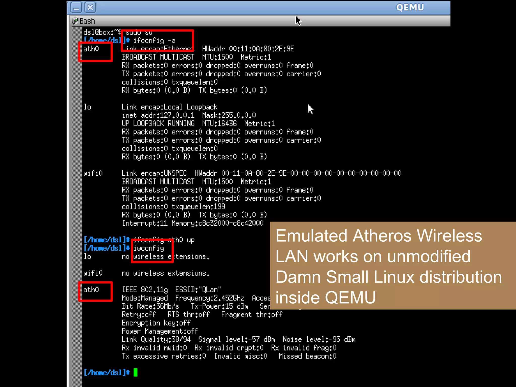This screenshot has width=516, height=387.
Task: Click the 'iwconfig' command text
Action: click(149, 248)
